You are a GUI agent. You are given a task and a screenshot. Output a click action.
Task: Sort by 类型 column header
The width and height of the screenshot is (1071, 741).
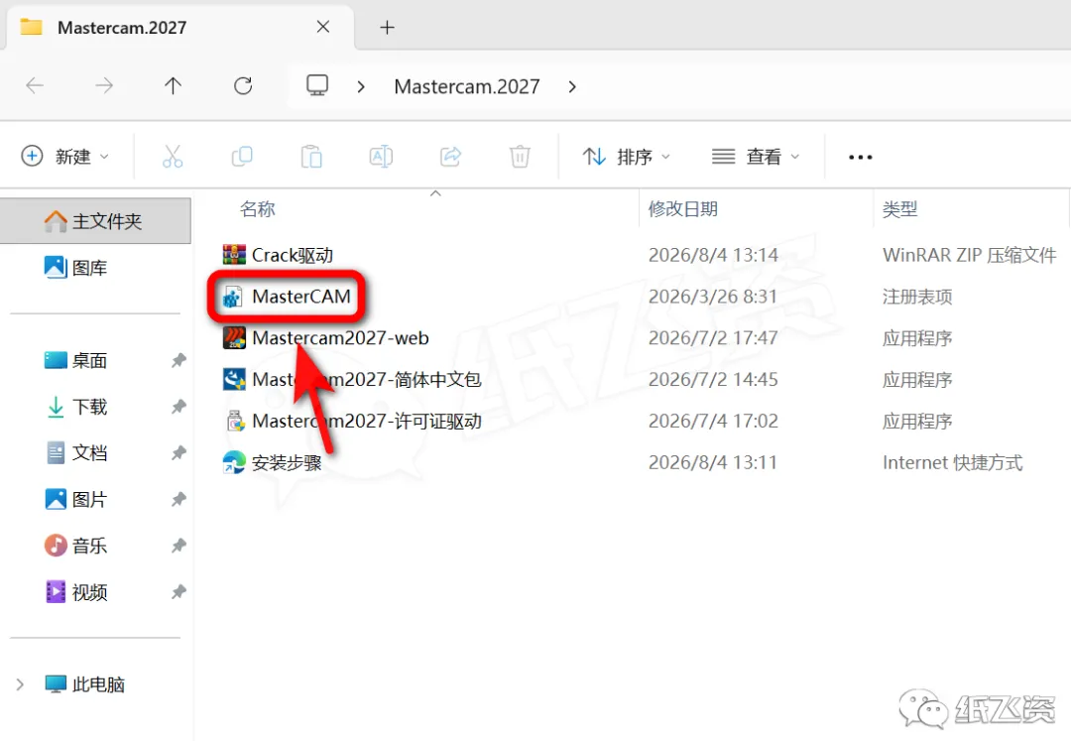tap(899, 209)
